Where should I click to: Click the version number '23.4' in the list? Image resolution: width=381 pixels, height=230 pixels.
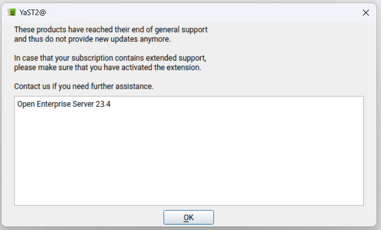pyautogui.click(x=103, y=104)
